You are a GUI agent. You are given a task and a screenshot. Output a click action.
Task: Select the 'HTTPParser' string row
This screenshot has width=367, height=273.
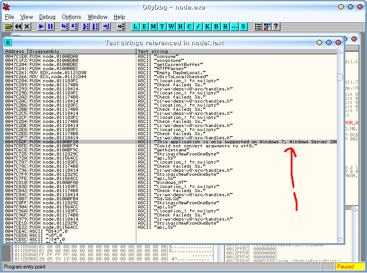click(170, 69)
